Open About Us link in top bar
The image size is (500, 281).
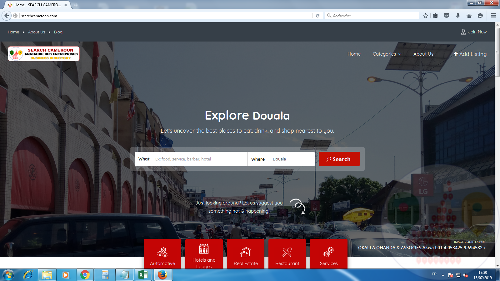(37, 32)
